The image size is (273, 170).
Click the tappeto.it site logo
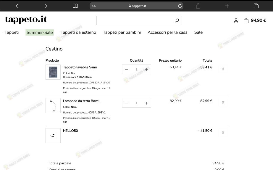(x=26, y=19)
